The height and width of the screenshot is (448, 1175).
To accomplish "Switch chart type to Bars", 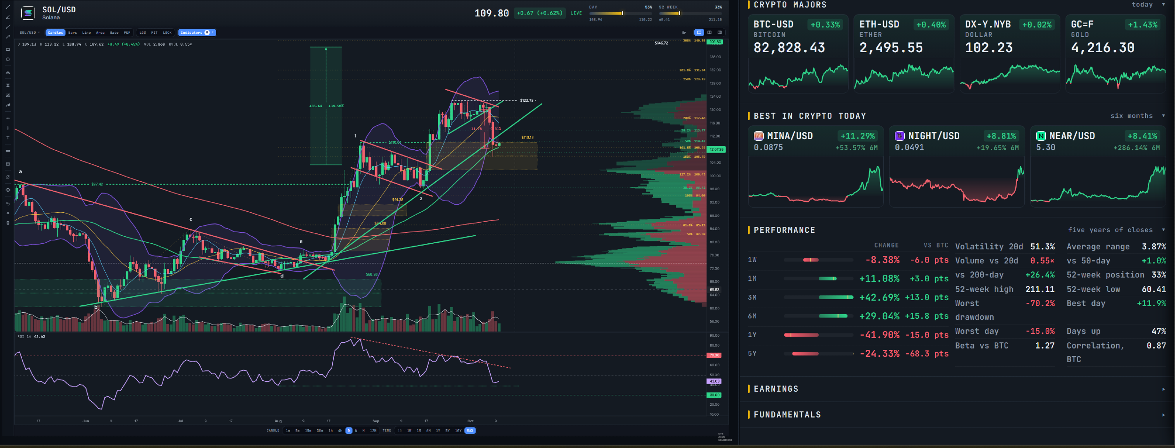I will 72,33.
